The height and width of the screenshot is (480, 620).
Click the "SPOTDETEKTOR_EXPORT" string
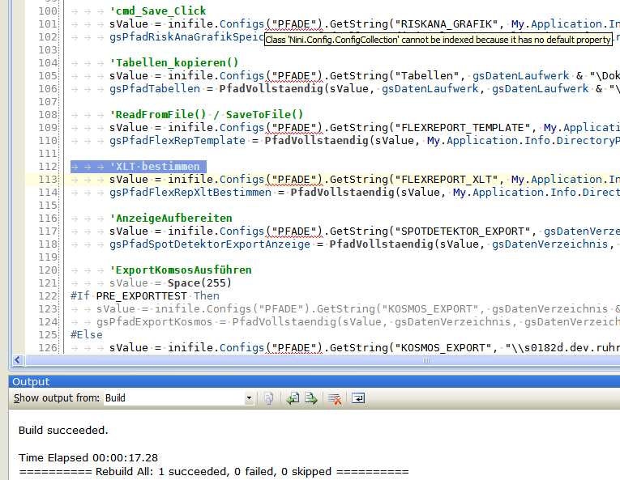coord(464,232)
